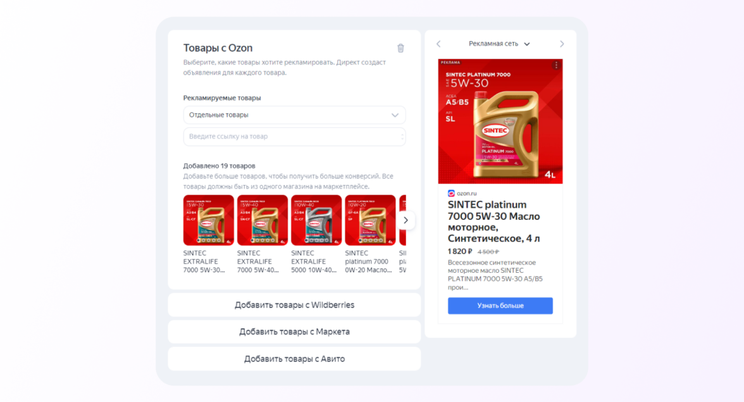Image resolution: width=744 pixels, height=402 pixels.
Task: Expand the Отдельные товары dropdown
Action: coord(294,115)
